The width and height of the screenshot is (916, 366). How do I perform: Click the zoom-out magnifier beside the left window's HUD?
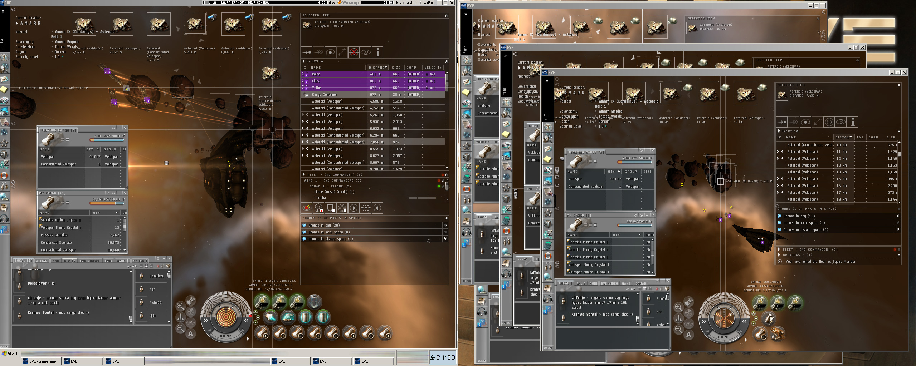[x=180, y=328]
